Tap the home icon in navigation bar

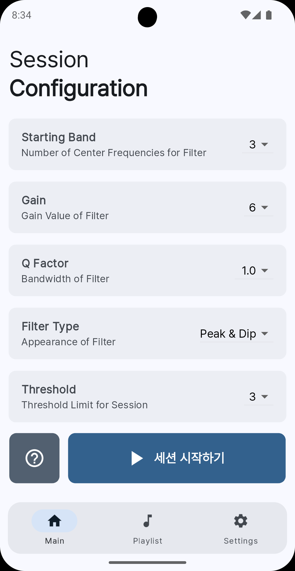[x=55, y=521]
